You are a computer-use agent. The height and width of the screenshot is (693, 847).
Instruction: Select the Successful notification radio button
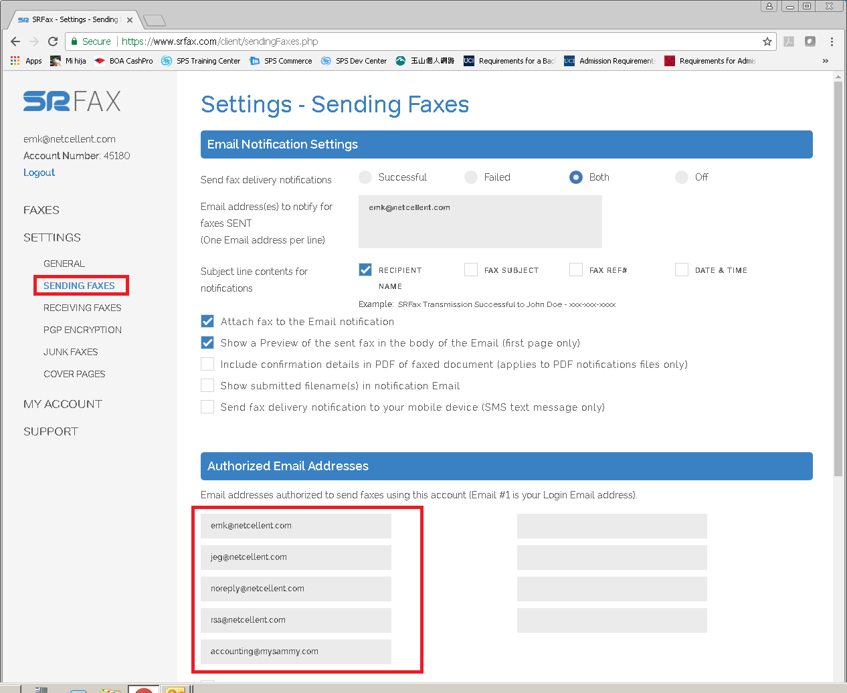(365, 177)
